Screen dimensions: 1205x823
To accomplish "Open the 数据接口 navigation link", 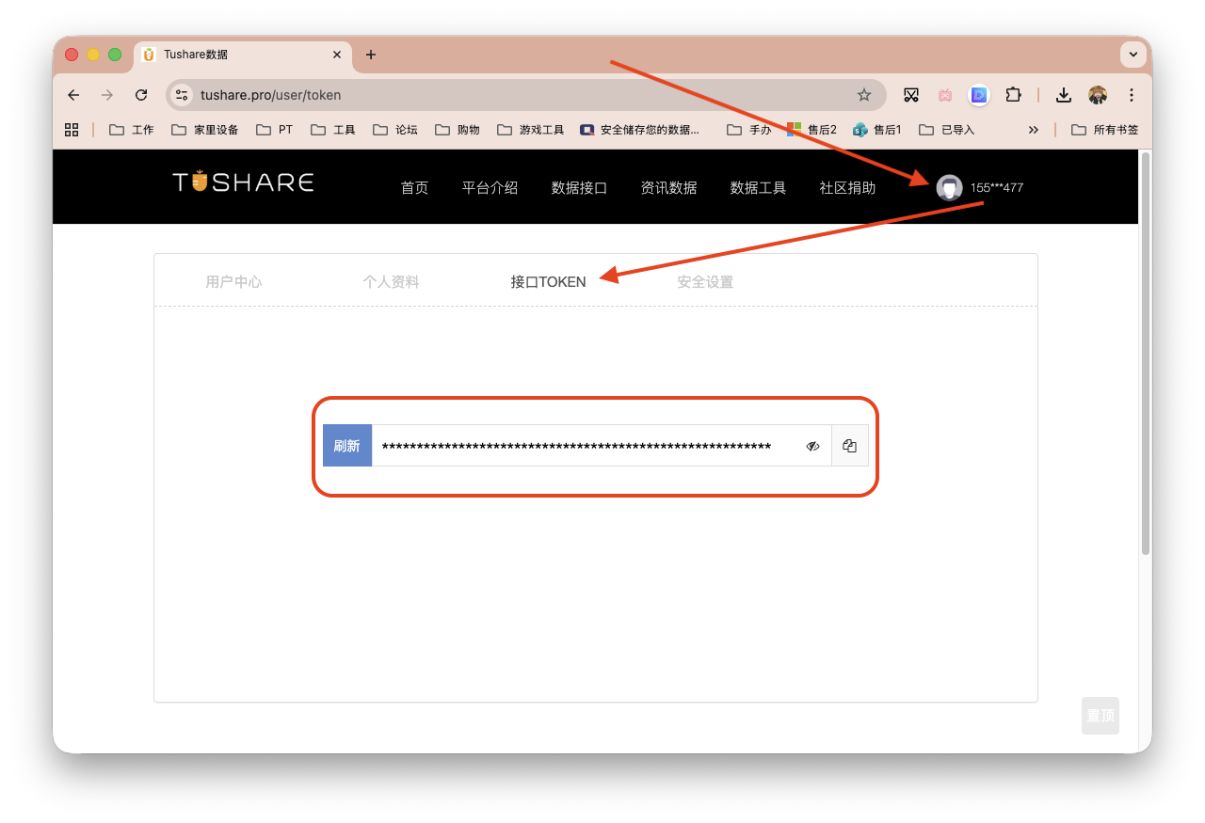I will pyautogui.click(x=579, y=187).
